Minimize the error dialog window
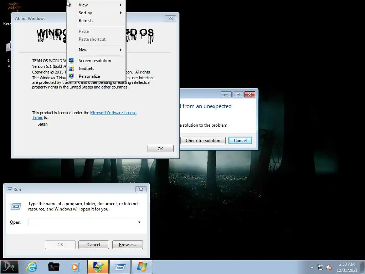 (x=226, y=94)
